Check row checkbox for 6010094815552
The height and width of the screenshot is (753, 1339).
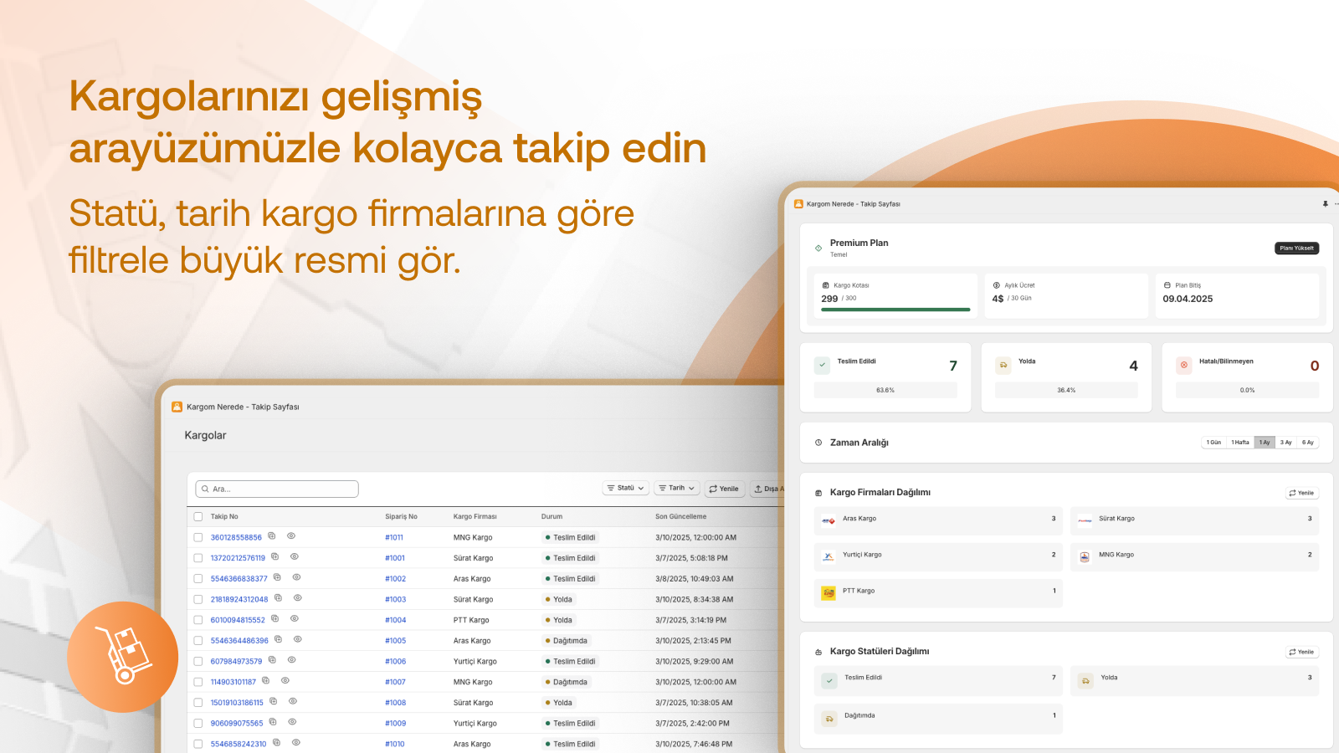click(x=198, y=620)
